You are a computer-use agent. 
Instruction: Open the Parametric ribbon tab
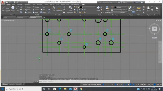[28, 5]
